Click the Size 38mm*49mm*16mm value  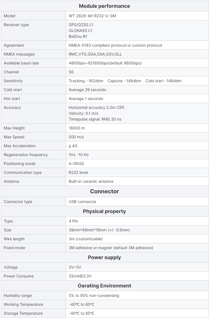pyautogui.click(x=99, y=230)
